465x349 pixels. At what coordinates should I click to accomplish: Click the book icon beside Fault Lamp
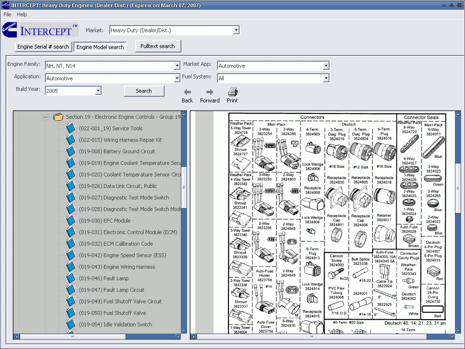pos(71,278)
